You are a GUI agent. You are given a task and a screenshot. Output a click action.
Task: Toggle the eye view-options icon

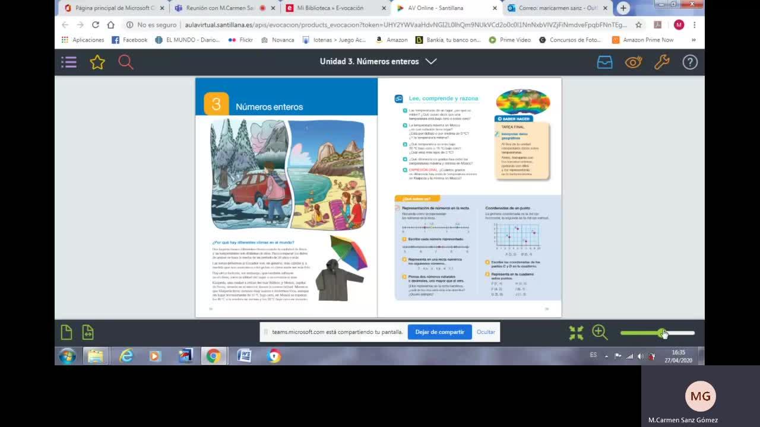point(634,62)
